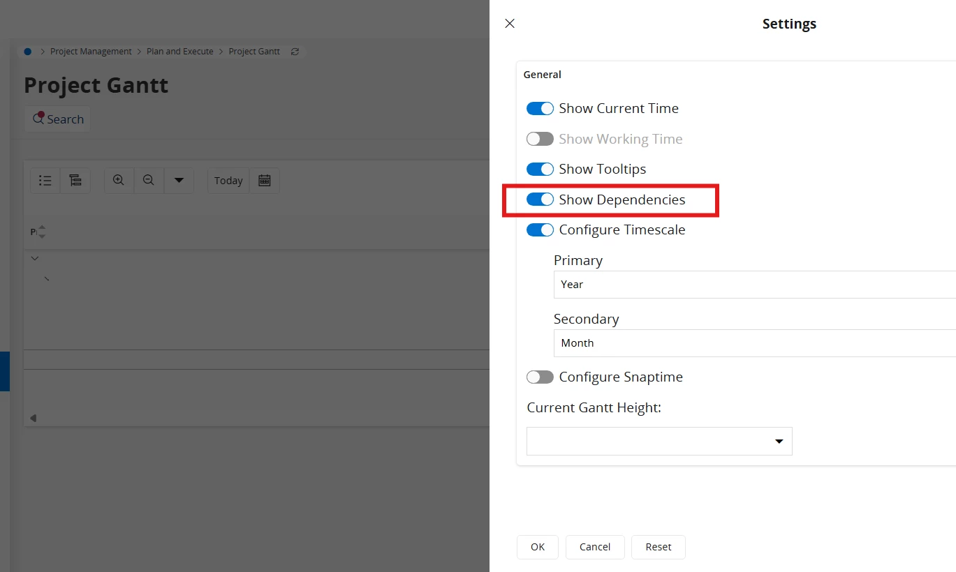Navigate to Project Management breadcrumb

click(91, 52)
